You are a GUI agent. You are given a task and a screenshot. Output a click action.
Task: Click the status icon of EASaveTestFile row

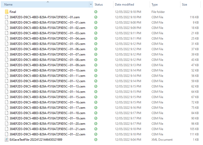tap(96, 140)
